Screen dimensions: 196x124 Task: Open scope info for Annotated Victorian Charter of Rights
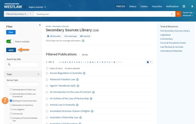pyautogui.click(x=92, y=111)
